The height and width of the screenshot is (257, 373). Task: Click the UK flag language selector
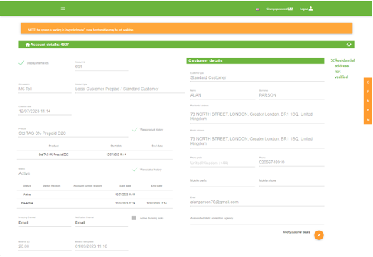[258, 9]
